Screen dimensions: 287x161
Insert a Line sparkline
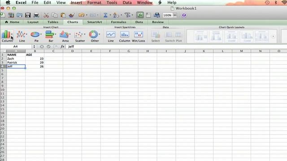click(111, 37)
